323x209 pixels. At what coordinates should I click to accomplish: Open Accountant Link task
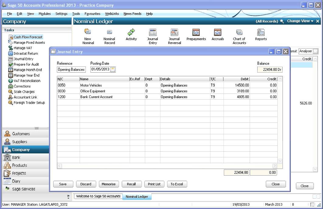(23, 97)
